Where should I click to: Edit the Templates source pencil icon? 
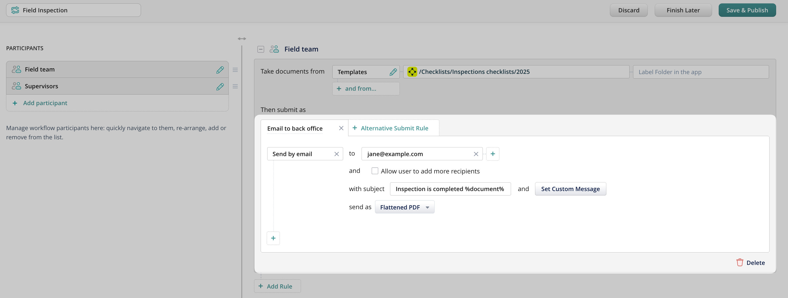click(x=393, y=72)
